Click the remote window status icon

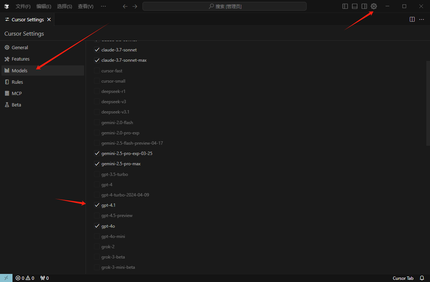[6, 278]
